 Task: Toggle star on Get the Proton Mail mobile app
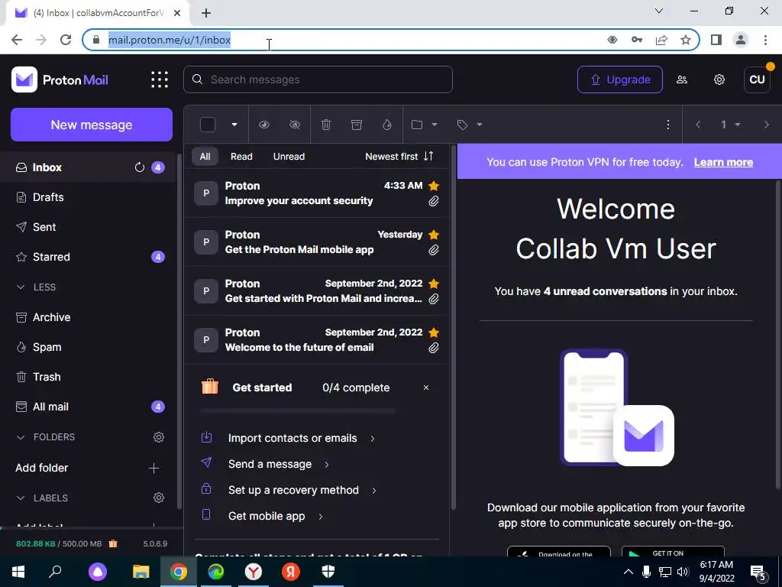pyautogui.click(x=434, y=235)
